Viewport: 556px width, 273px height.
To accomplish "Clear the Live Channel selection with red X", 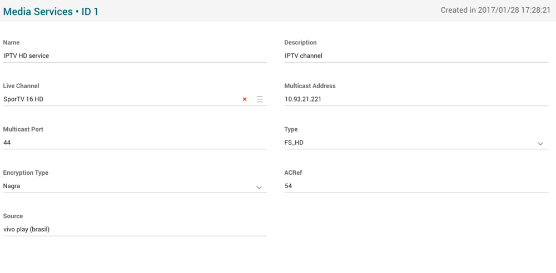I will click(245, 99).
